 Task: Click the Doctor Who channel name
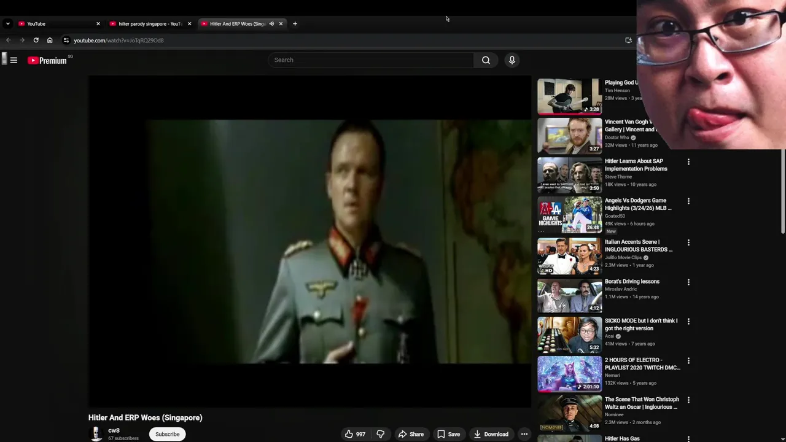tap(617, 138)
